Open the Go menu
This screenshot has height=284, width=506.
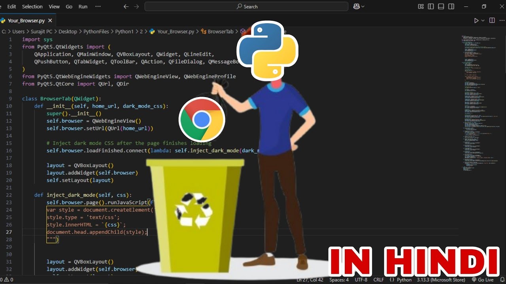coord(69,7)
